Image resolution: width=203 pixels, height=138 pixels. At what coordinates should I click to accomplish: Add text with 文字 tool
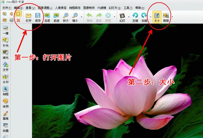[6, 67]
